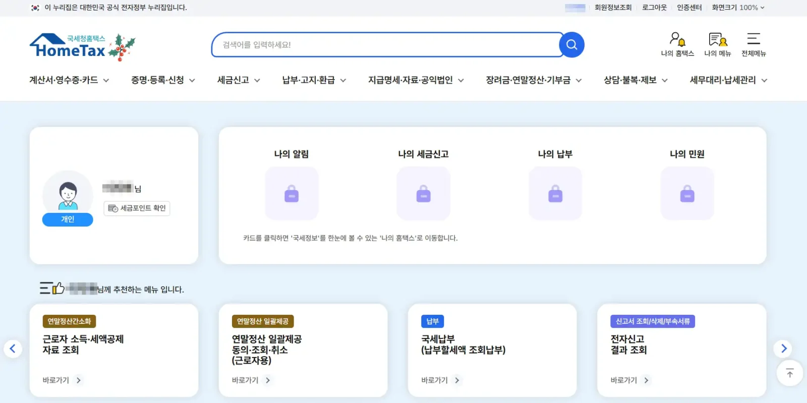807x403 pixels.
Task: Click blue 납부 tag
Action: [x=432, y=321]
